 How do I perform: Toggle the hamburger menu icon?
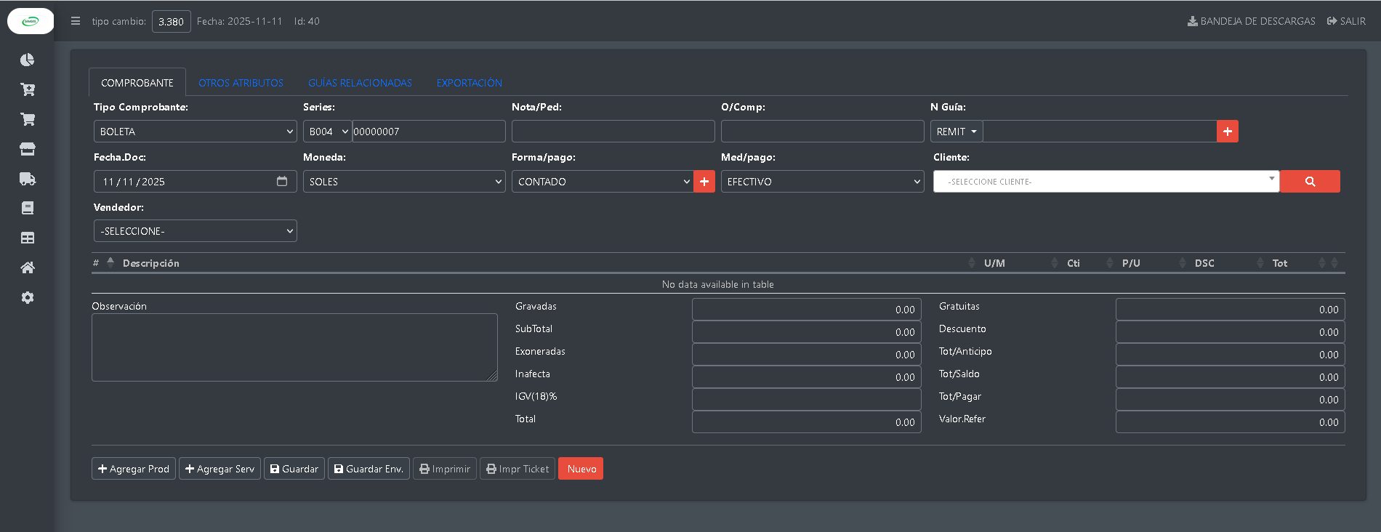pos(76,21)
